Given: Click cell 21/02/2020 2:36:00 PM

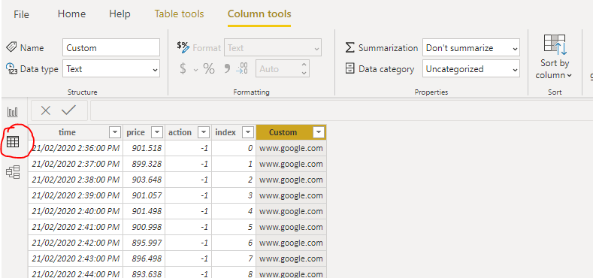Looking at the screenshot, I should tap(76, 148).
